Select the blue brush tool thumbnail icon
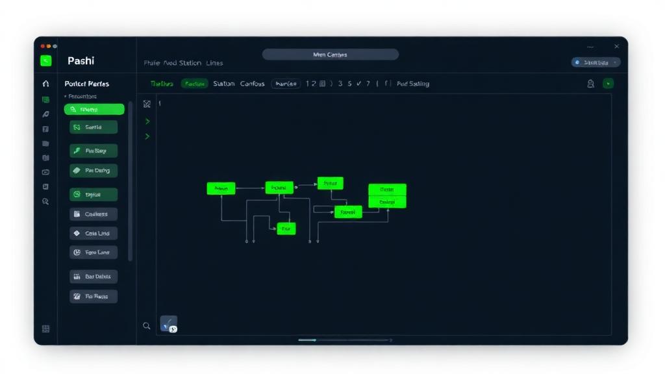 point(169,323)
